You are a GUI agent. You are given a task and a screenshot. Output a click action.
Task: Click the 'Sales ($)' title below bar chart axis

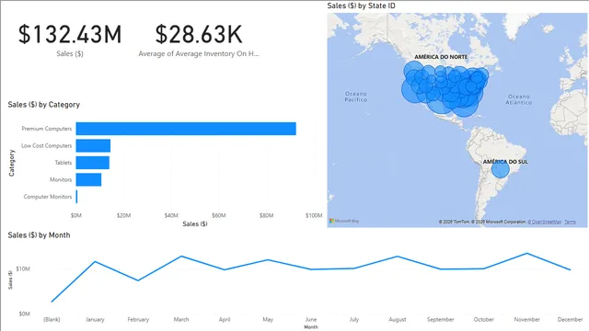(x=195, y=224)
